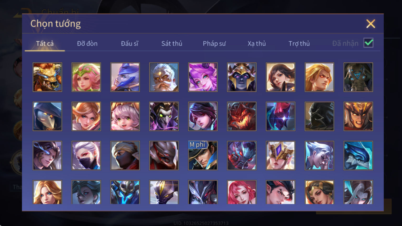Image resolution: width=402 pixels, height=226 pixels.
Task: Show the Pháp sư heroes tab
Action: pos(214,44)
